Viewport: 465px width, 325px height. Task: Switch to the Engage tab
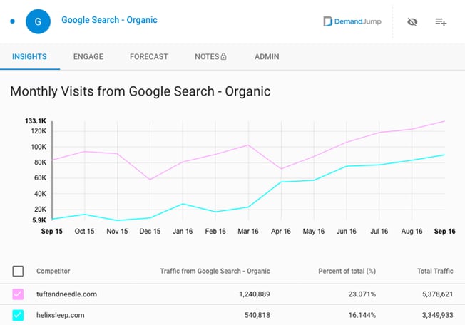(x=88, y=56)
